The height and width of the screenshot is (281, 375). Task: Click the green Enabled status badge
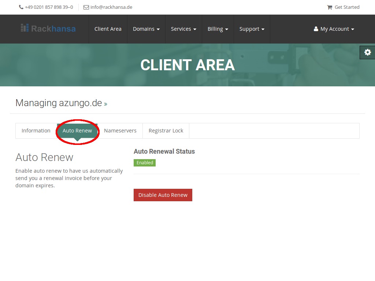(x=145, y=163)
